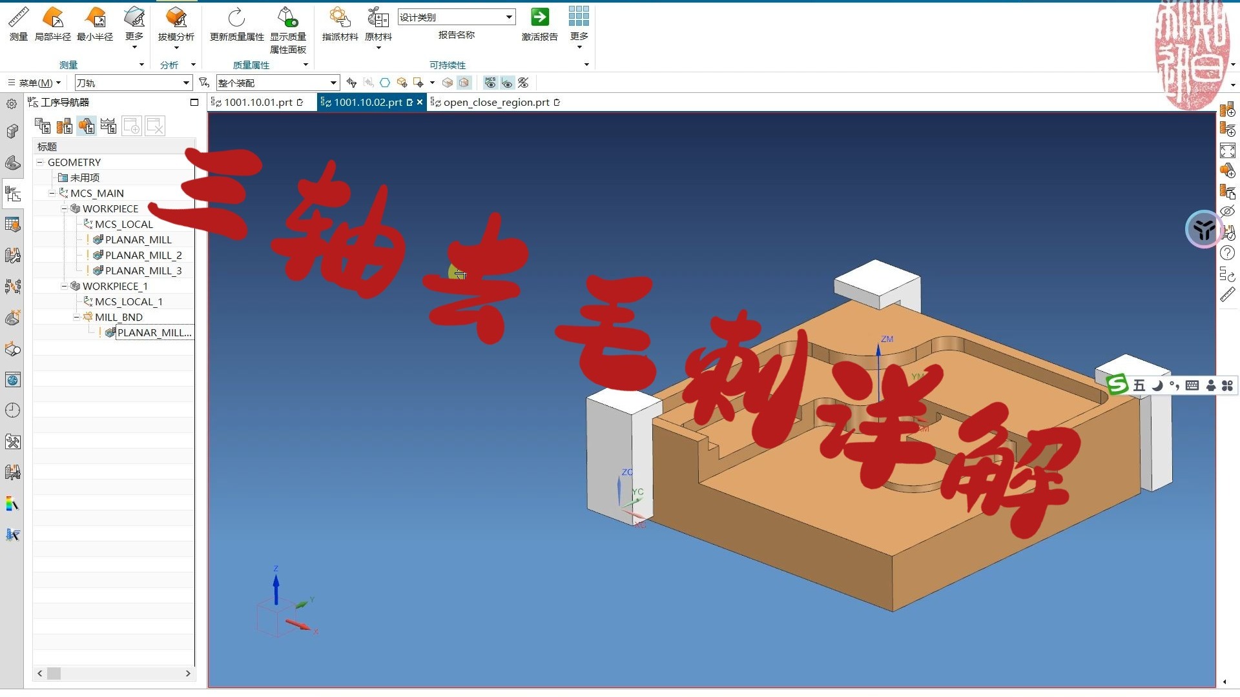Open the 设计类别 combo box
Screen dimensions: 1240x697
coord(509,17)
